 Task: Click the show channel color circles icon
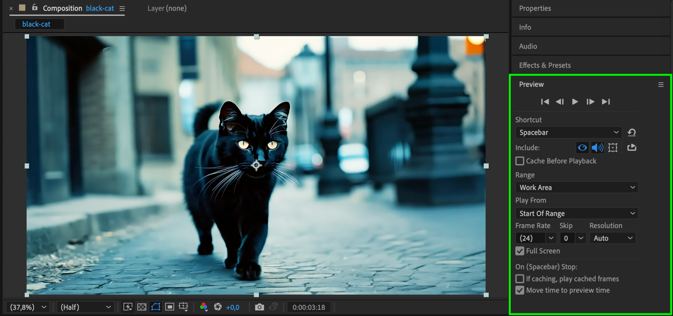[x=204, y=307]
